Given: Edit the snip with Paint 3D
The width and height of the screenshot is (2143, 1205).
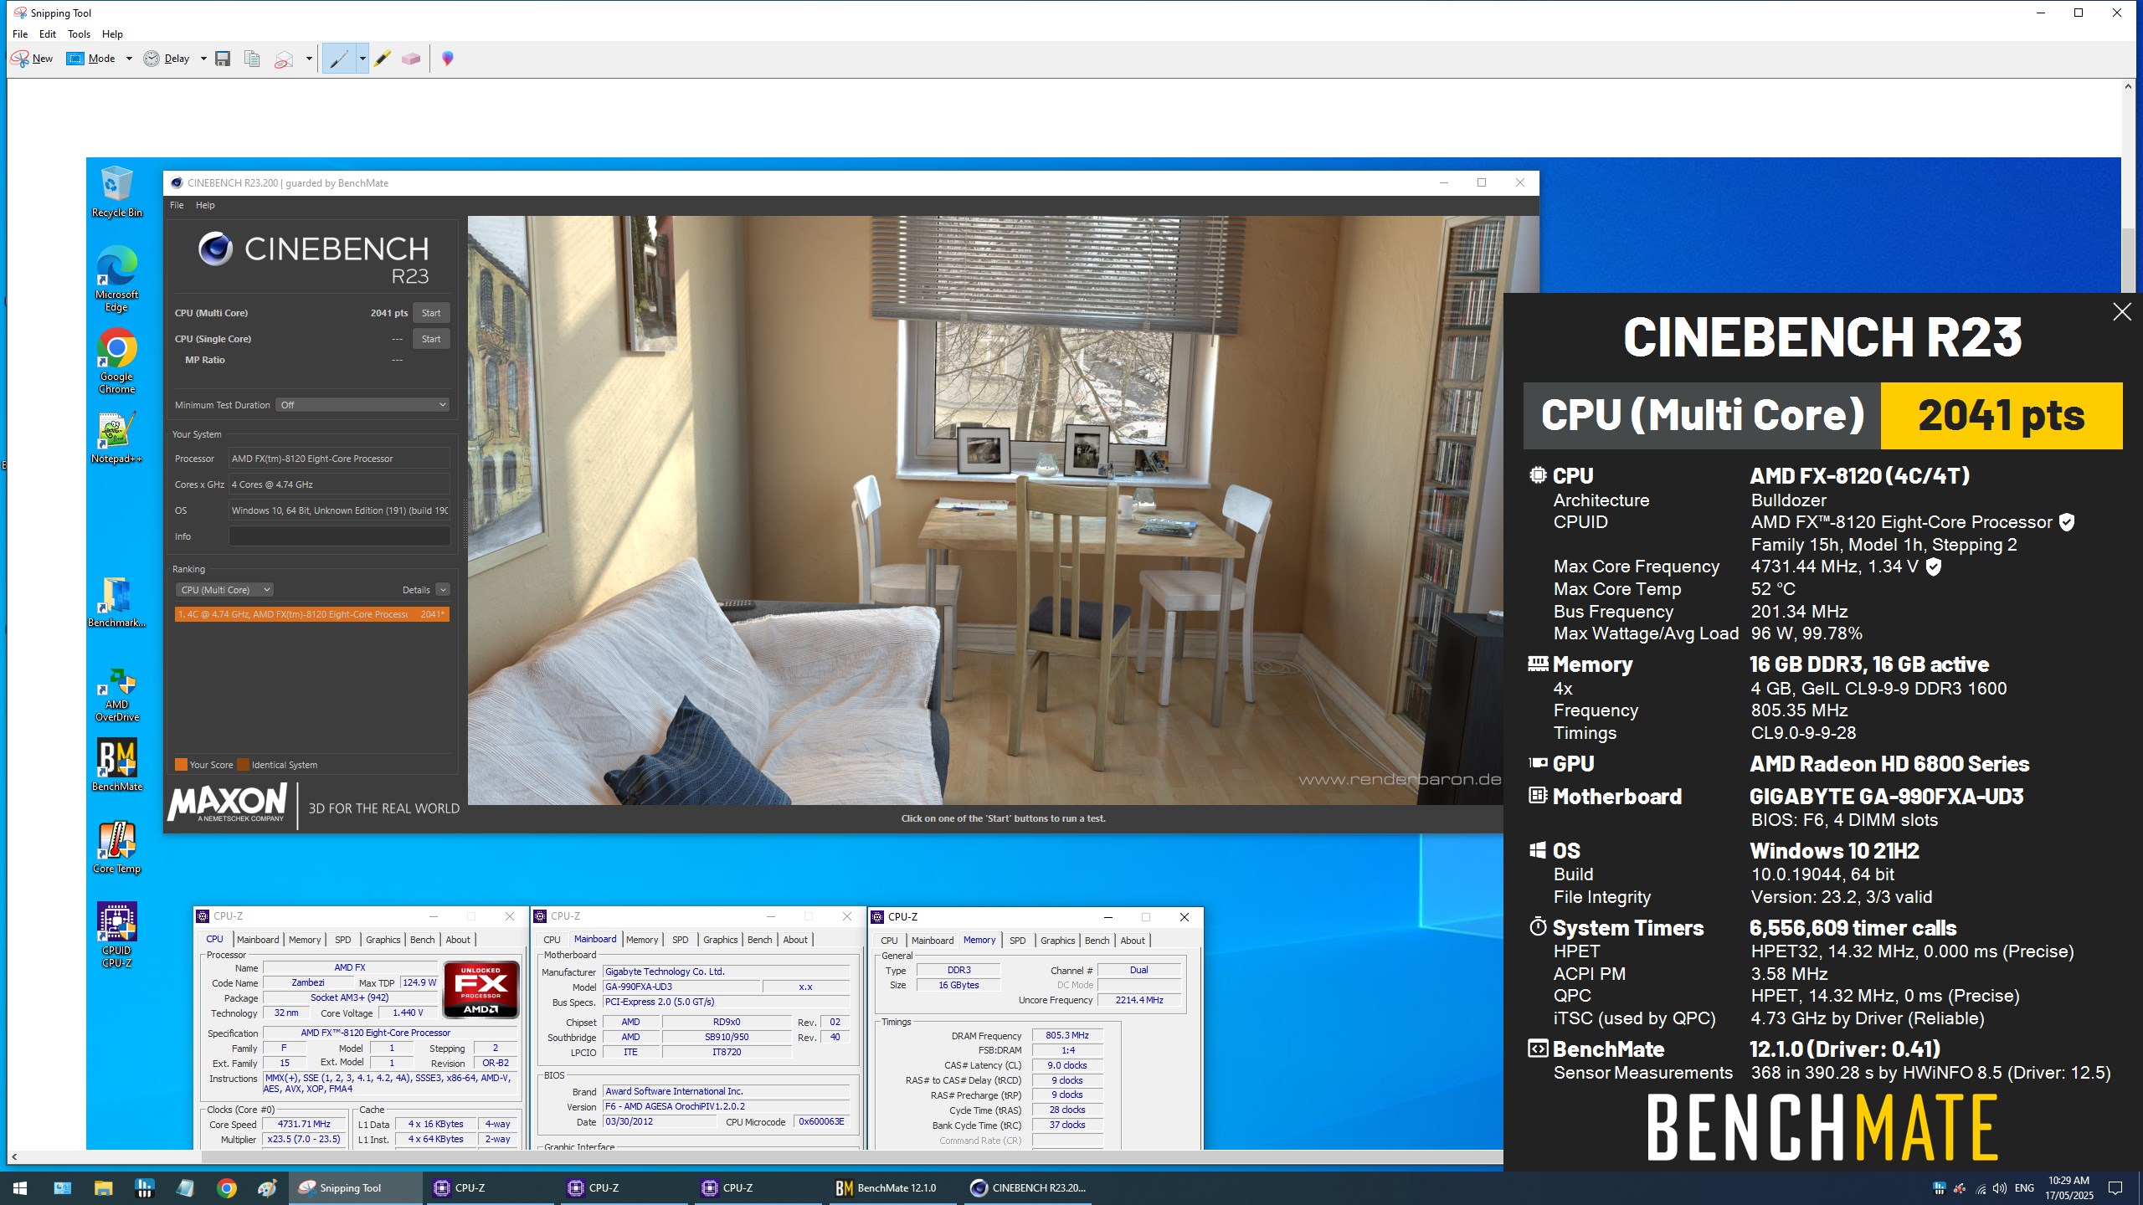Looking at the screenshot, I should click(x=448, y=59).
